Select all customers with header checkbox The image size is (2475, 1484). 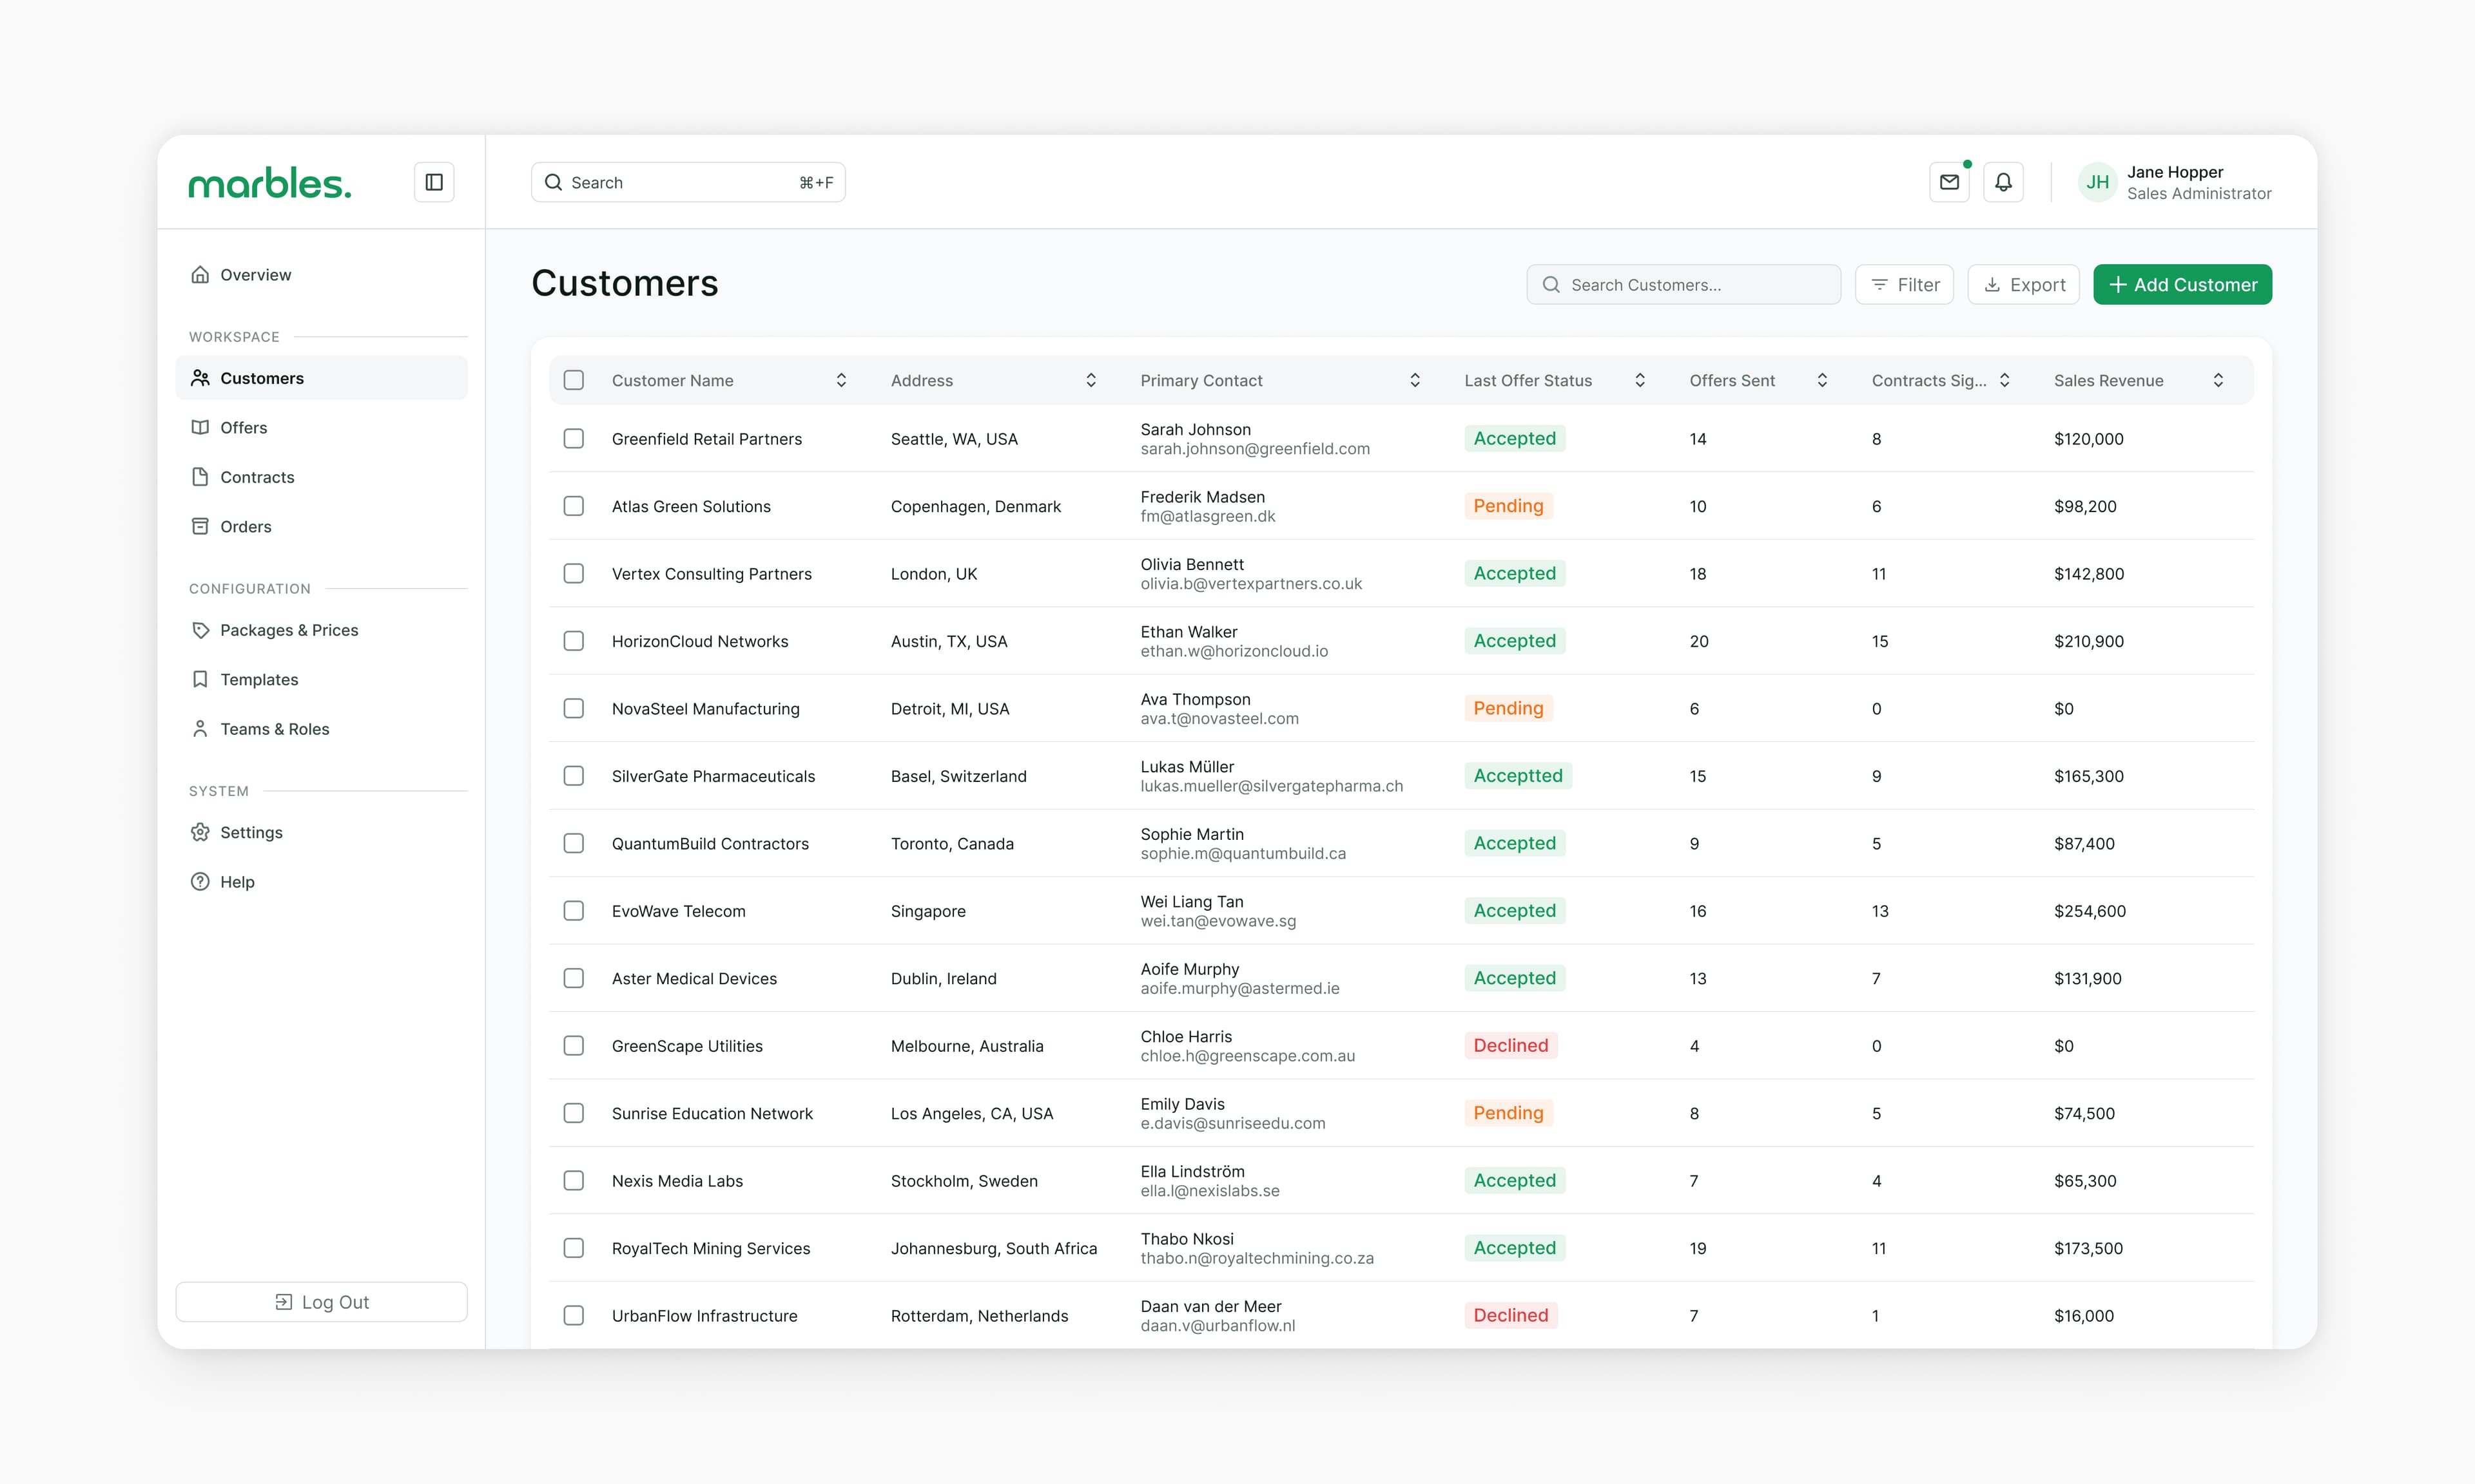point(573,380)
